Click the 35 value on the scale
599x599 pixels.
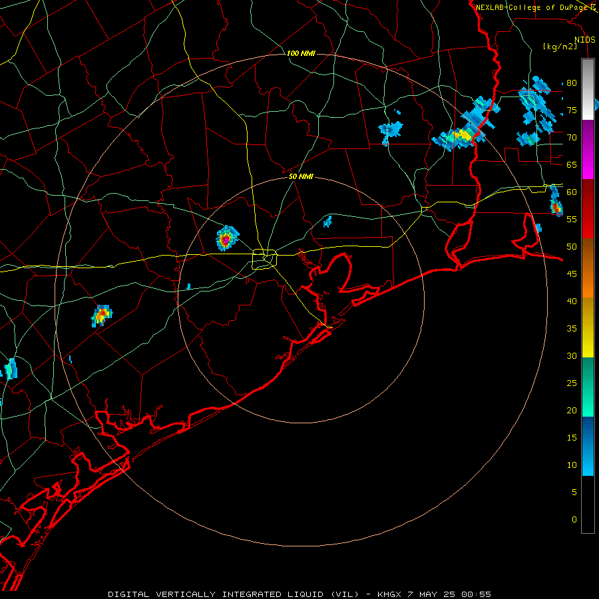pos(572,329)
